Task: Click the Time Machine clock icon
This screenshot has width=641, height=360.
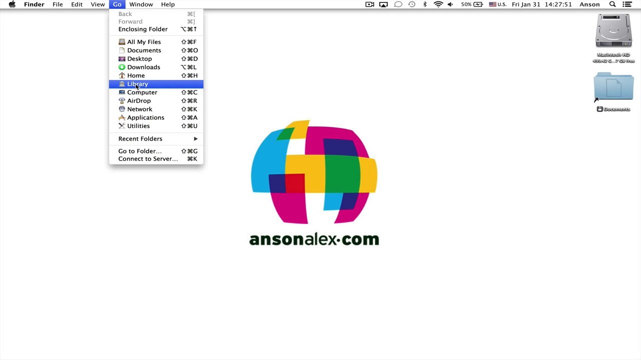Action: (412, 4)
